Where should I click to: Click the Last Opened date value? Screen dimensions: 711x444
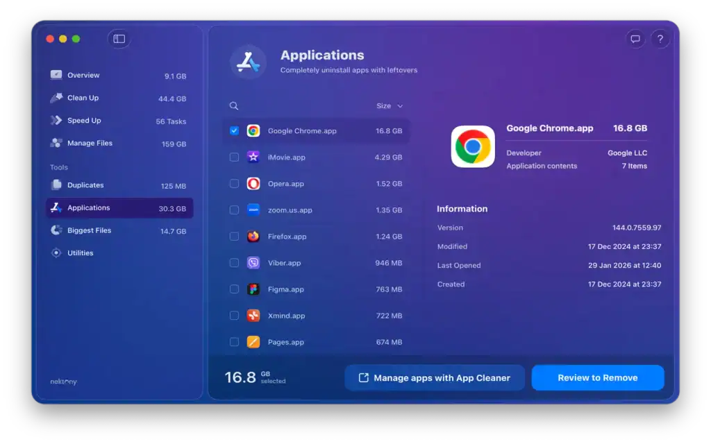click(x=624, y=265)
